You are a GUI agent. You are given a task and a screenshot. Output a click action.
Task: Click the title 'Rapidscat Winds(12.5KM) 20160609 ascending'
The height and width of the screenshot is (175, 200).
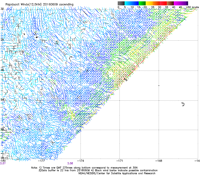[39, 4]
